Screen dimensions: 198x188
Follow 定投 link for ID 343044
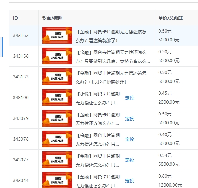pyautogui.click(x=129, y=181)
